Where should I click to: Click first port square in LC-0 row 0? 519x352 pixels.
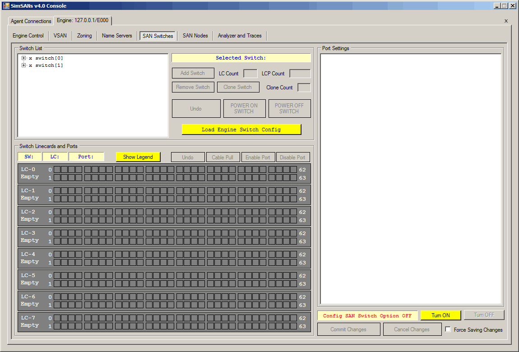click(57, 170)
